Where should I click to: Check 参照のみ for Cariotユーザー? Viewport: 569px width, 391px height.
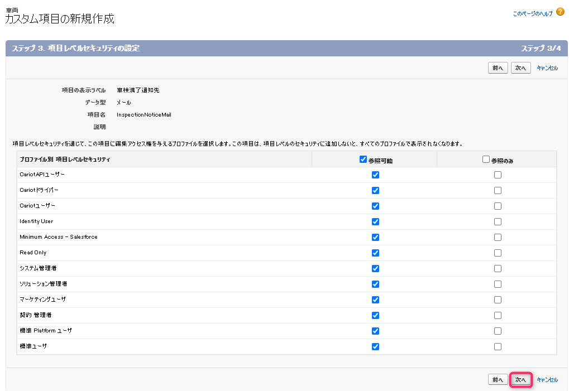[498, 206]
